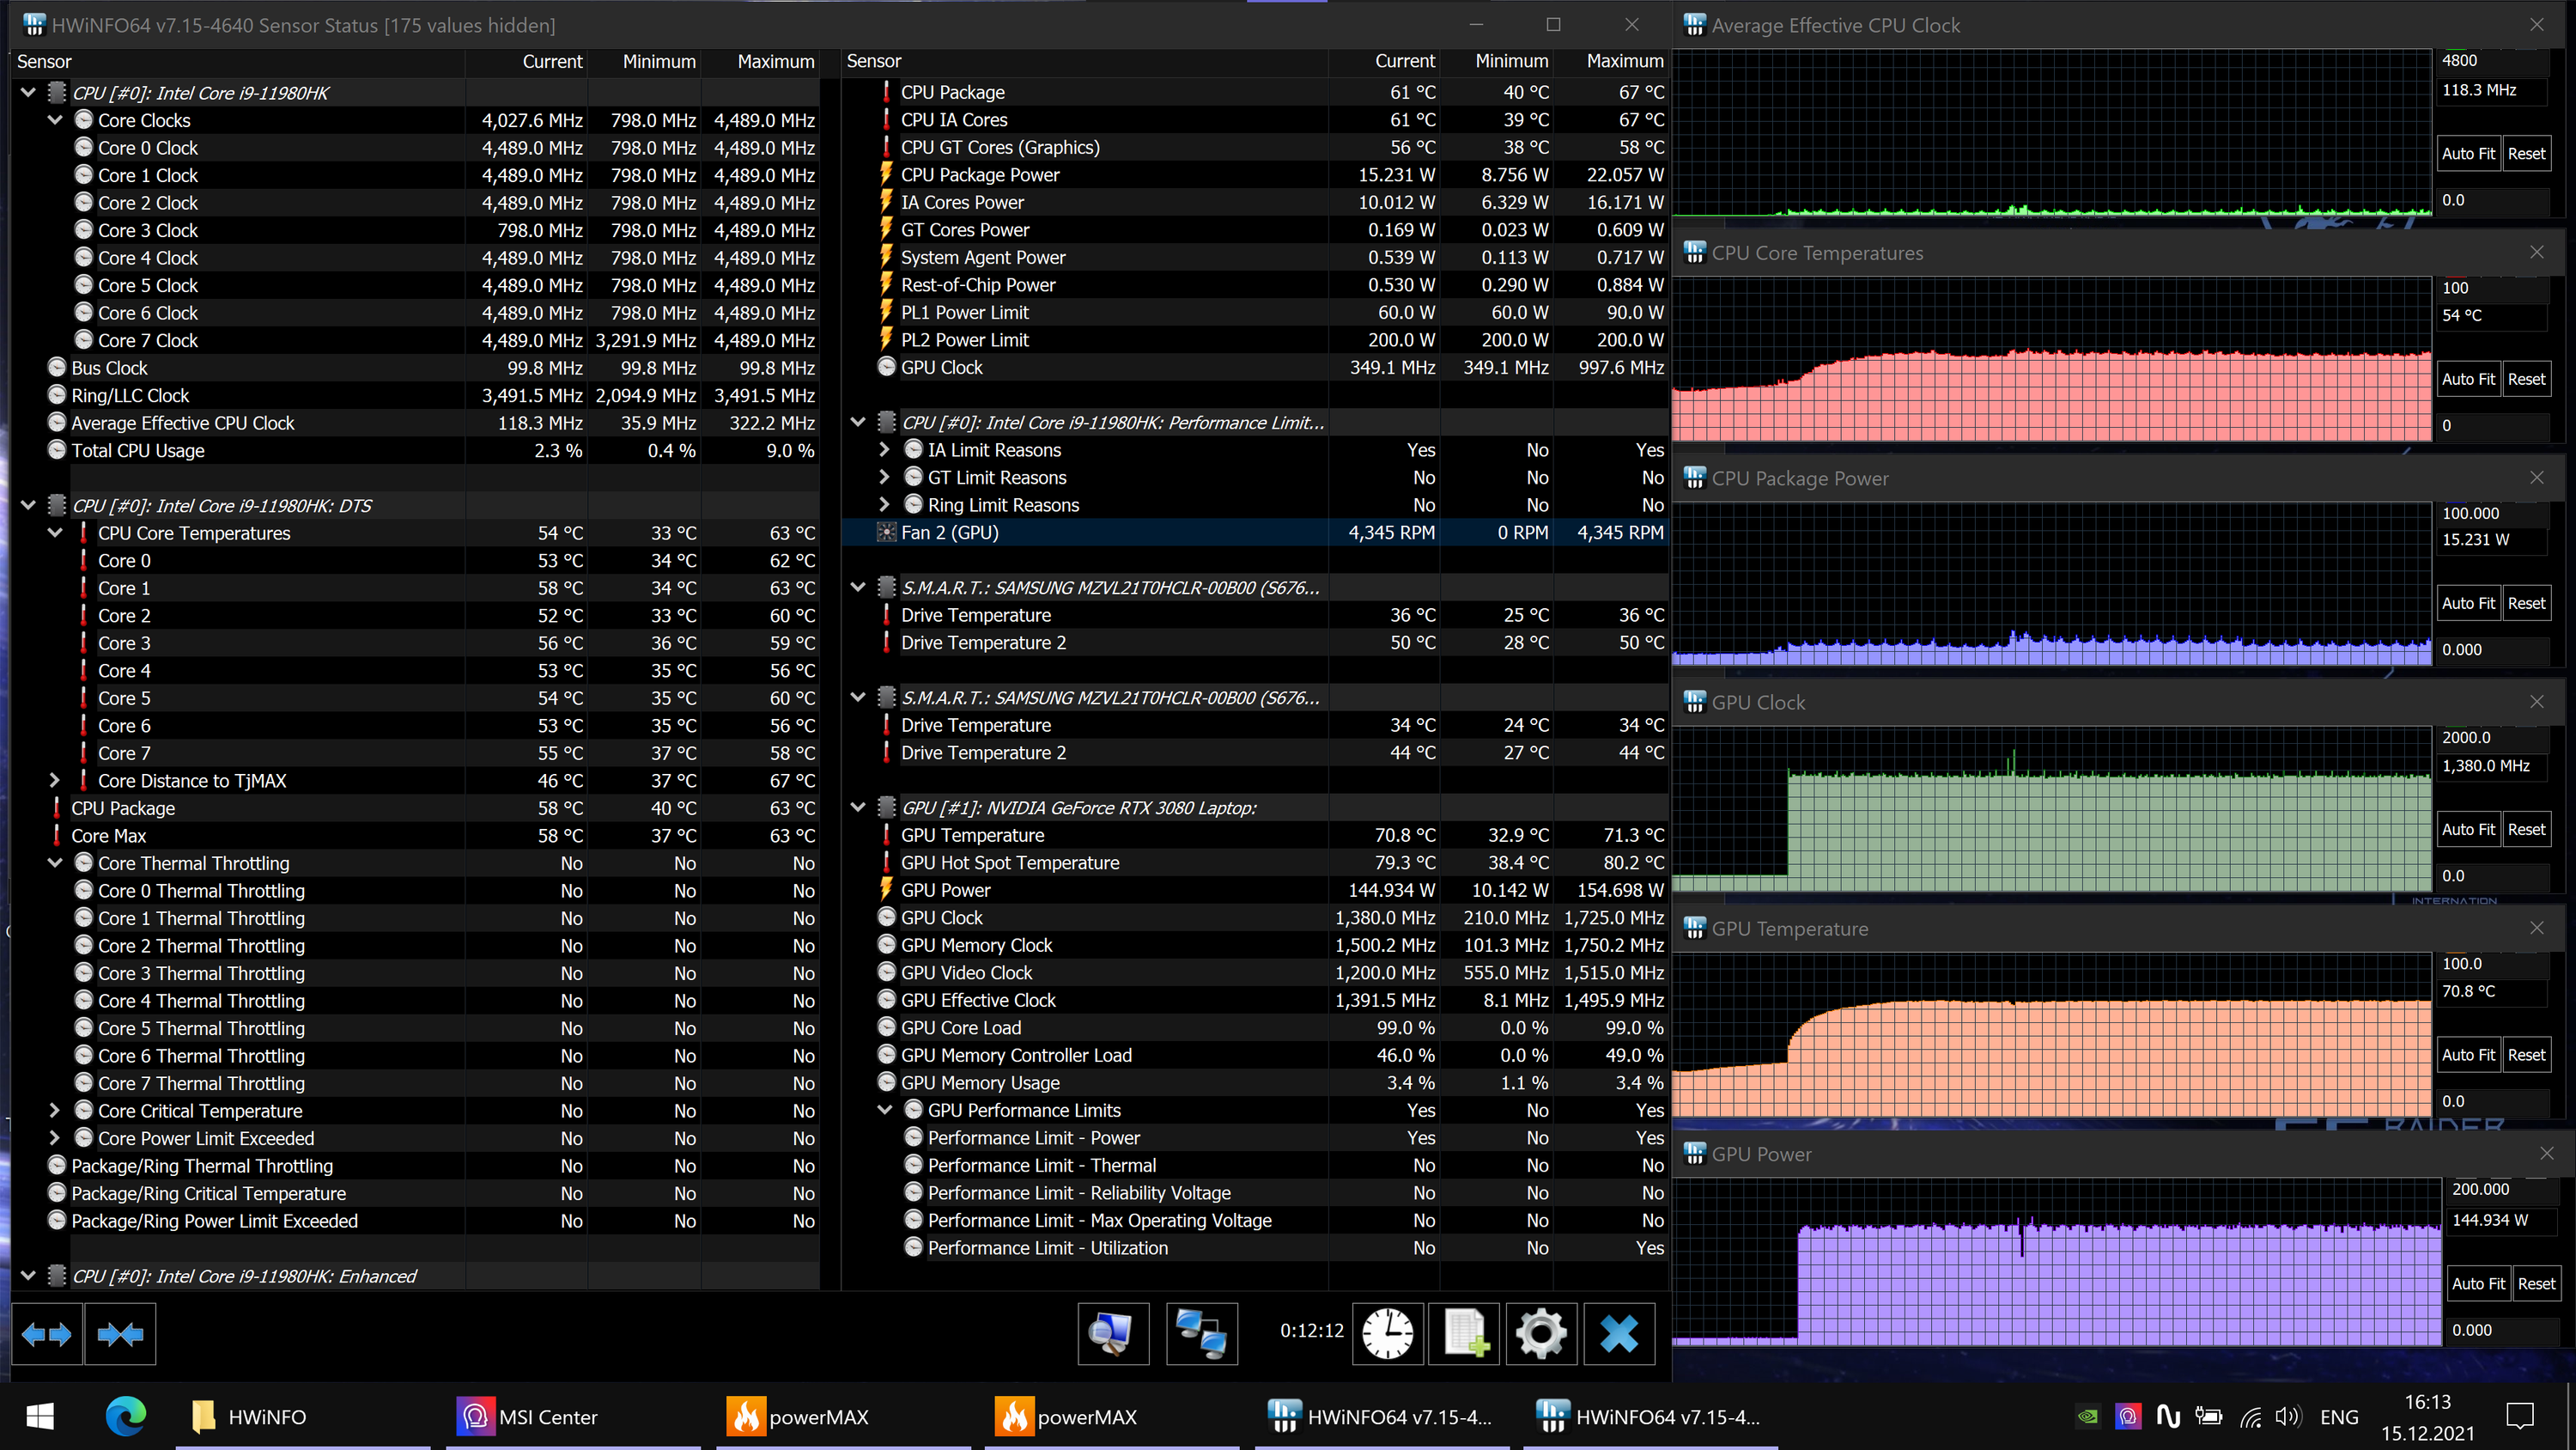Click the shrink columns inward-arrows icon
Image resolution: width=2576 pixels, height=1450 pixels.
click(120, 1334)
